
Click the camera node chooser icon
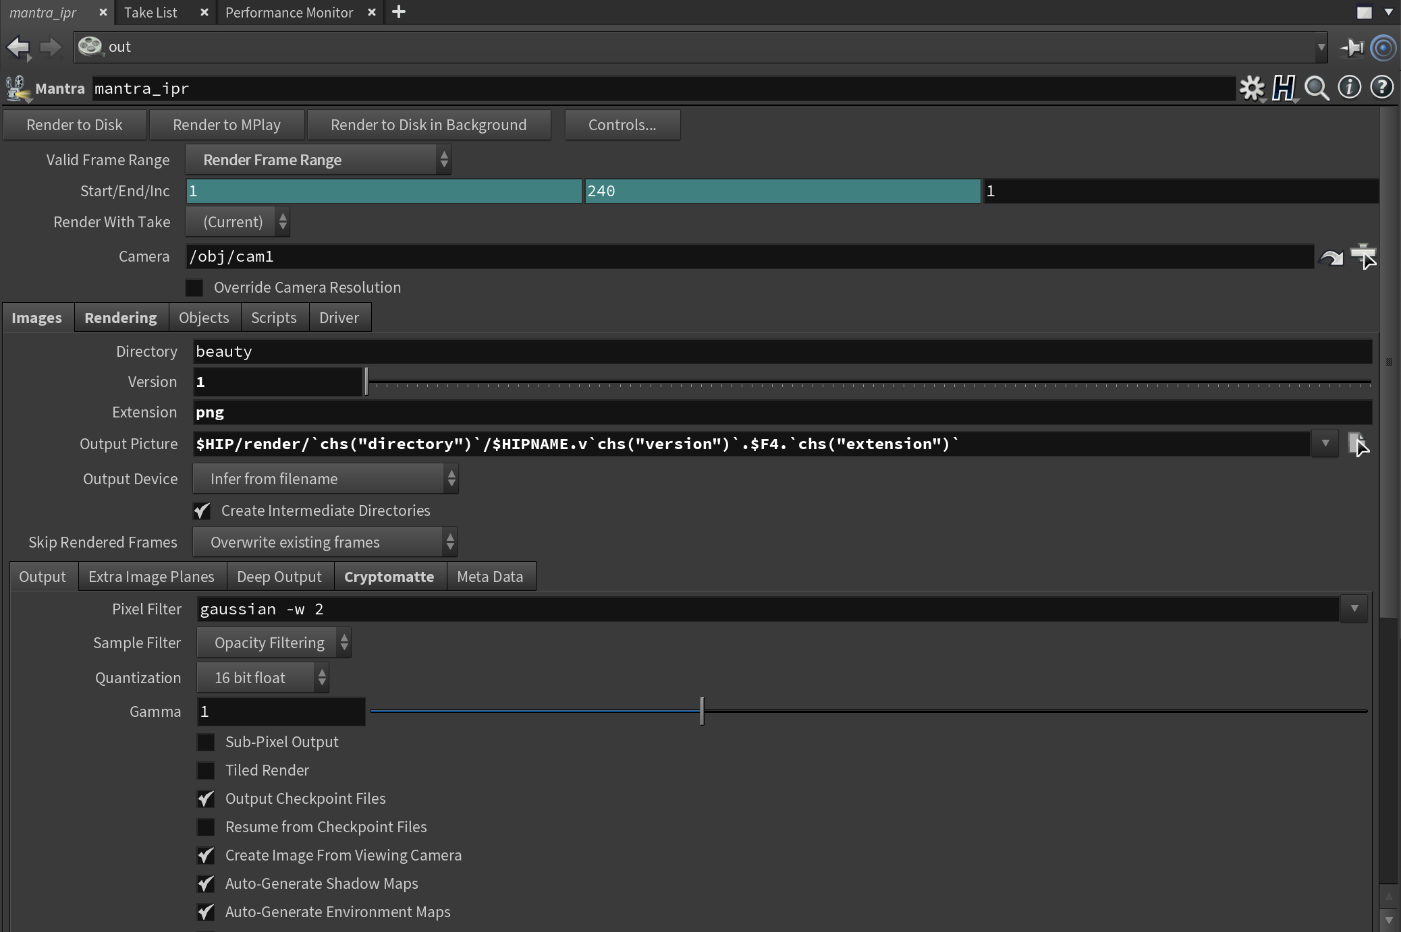(1363, 256)
